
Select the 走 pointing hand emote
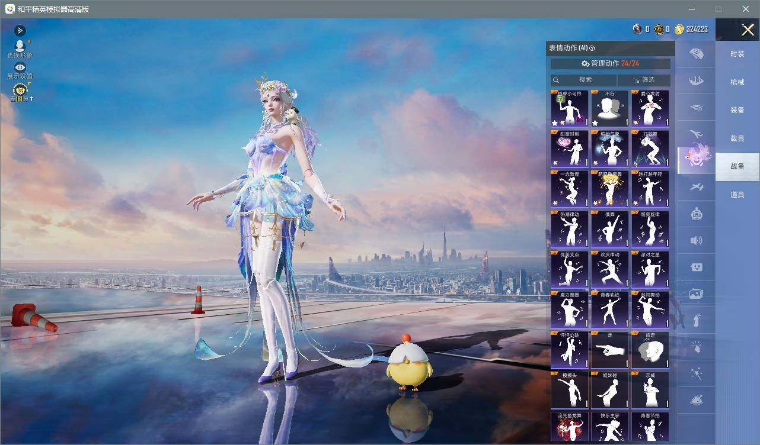(610, 350)
